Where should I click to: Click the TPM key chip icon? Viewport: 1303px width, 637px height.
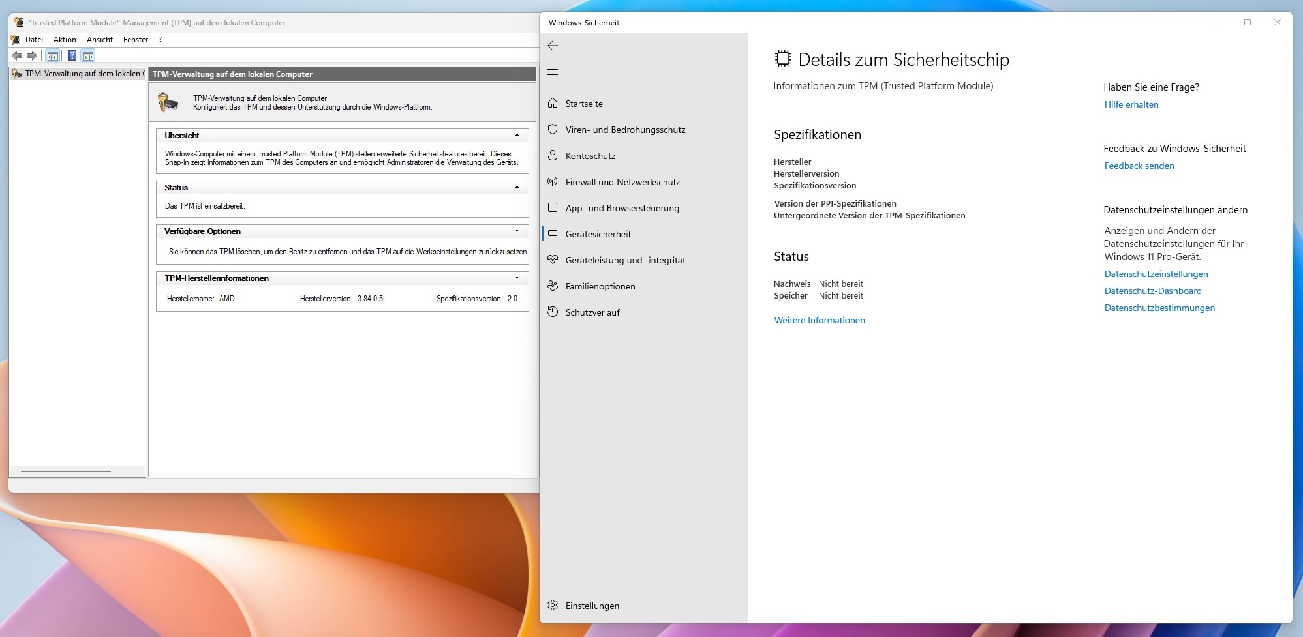pyautogui.click(x=168, y=102)
